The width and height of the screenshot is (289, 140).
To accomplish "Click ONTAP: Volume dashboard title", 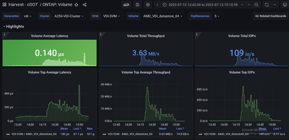I will click(57, 5).
